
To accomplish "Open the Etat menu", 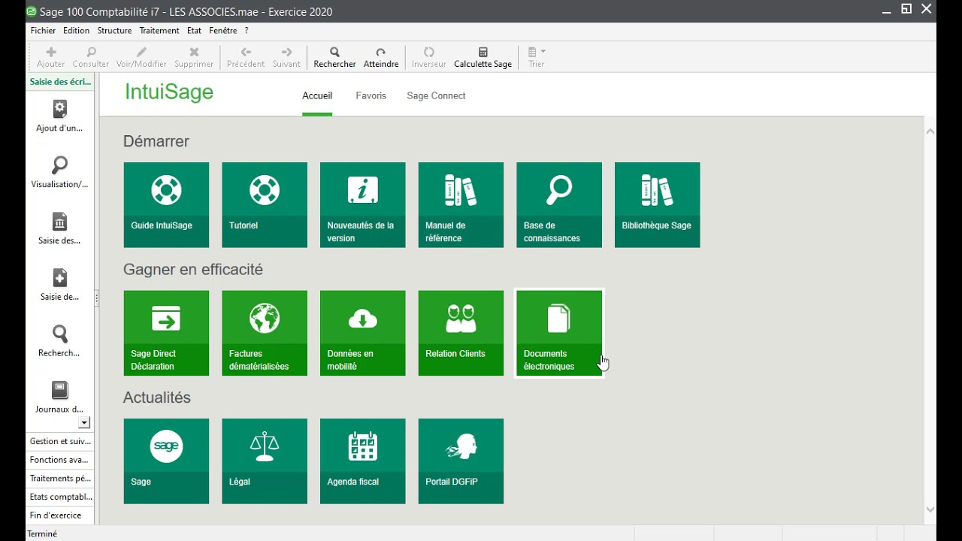I will tap(194, 31).
